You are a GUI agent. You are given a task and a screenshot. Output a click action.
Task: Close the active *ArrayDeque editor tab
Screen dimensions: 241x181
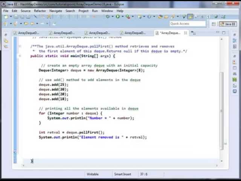click(186, 33)
